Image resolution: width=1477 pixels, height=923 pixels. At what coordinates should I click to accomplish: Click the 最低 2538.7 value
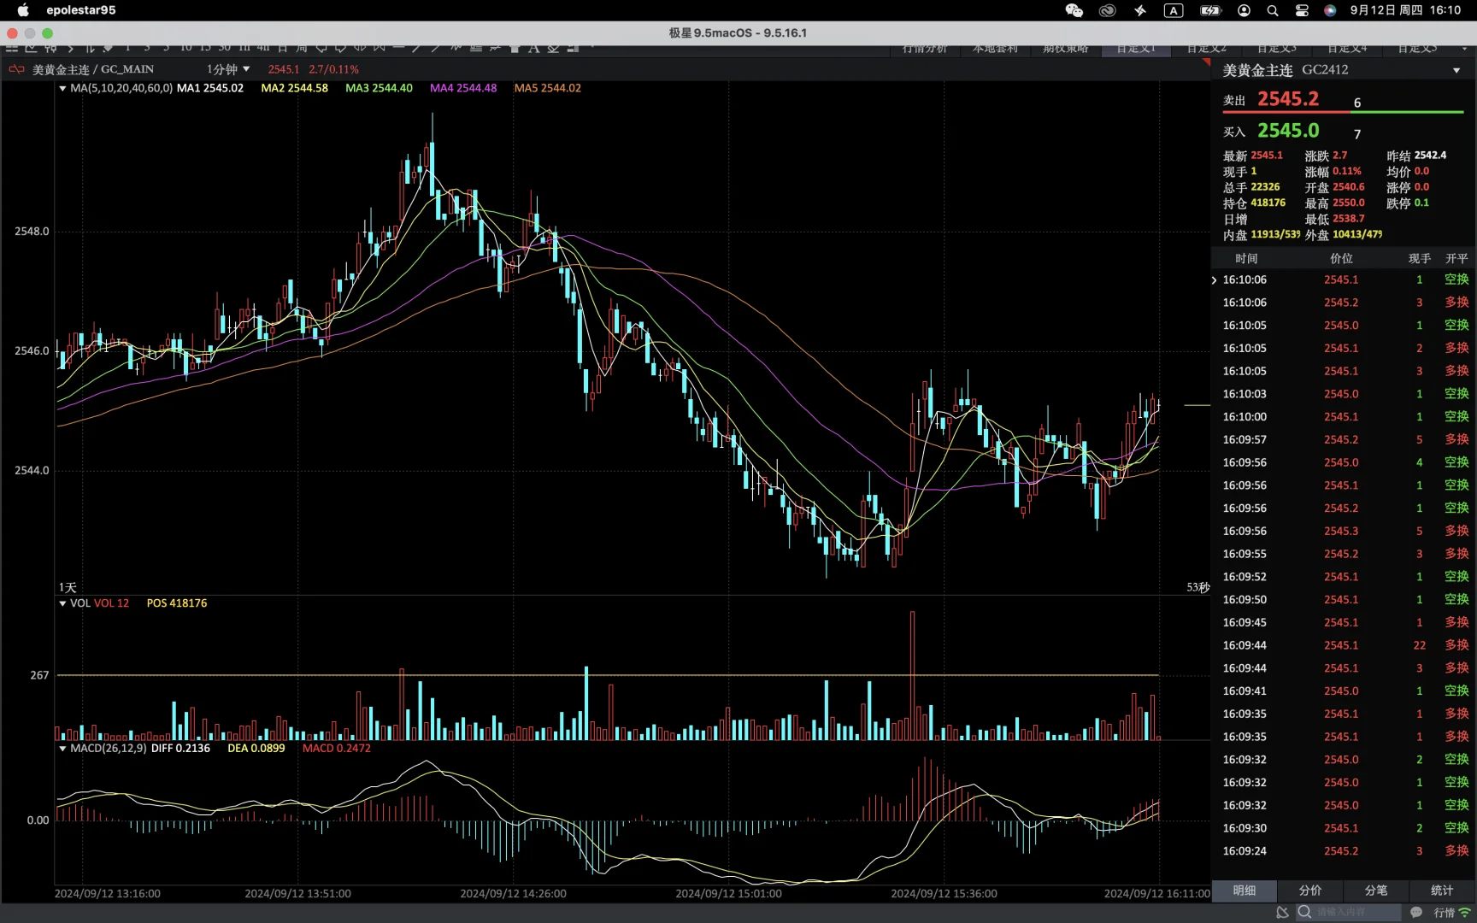(1348, 219)
